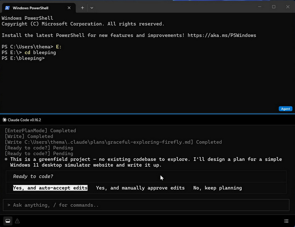295x227 pixels.
Task: Click the https://aka.ms/PSWindows link
Action: [222, 36]
